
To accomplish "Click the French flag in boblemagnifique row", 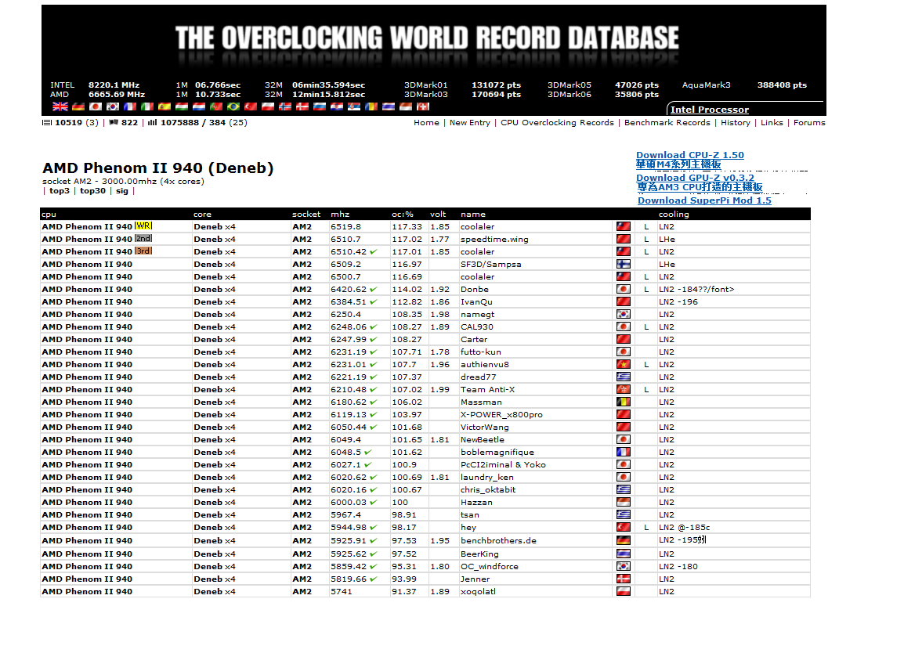I will pyautogui.click(x=624, y=452).
